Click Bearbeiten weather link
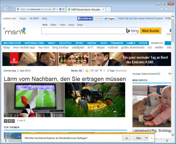Viewport: 176px width, 144px height. tap(121, 71)
